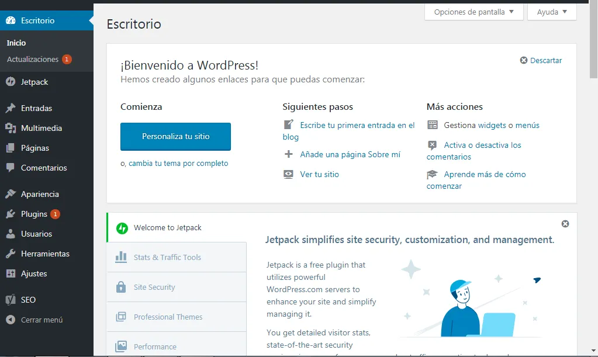
Task: Open the Multimedia menu item
Action: point(47,128)
